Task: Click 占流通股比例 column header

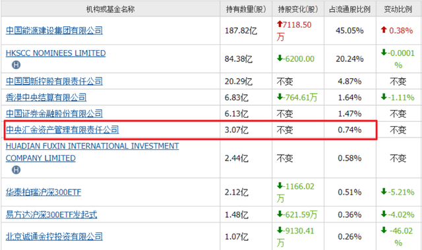Action: [x=350, y=9]
